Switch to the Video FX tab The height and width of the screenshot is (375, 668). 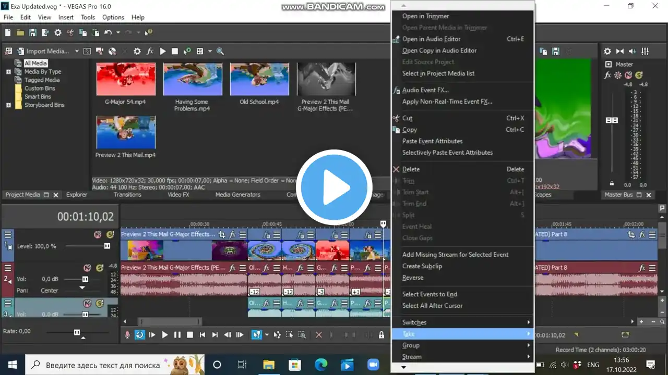point(178,194)
